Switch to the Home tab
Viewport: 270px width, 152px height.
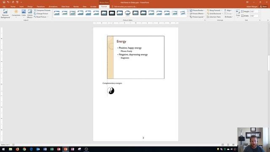[13, 7]
